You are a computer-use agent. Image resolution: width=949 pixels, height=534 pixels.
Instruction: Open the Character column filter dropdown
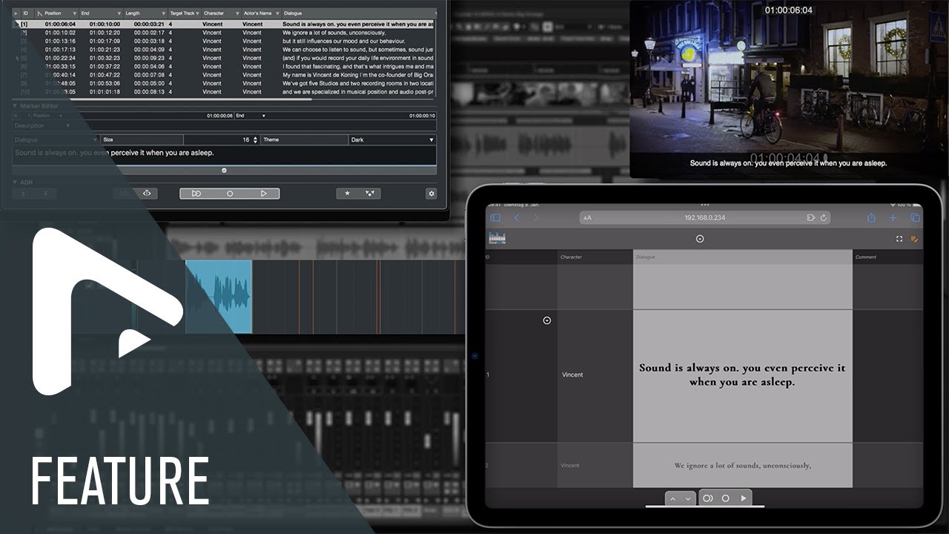pyautogui.click(x=237, y=13)
